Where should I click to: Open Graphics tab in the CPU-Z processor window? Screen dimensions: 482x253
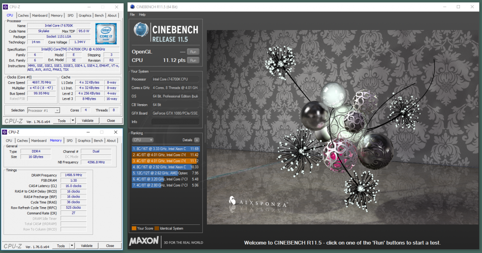coord(85,16)
